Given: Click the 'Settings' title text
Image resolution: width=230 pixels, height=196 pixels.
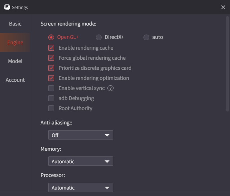Looking at the screenshot, I should coord(20,8).
